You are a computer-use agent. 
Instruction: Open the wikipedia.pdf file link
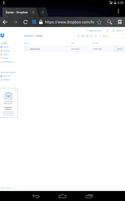pos(35,49)
